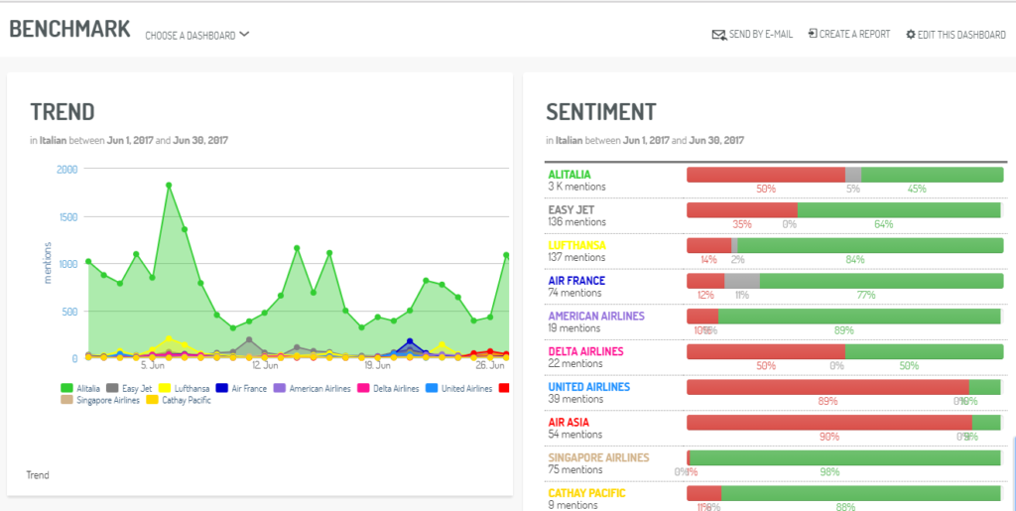Viewport: 1016px width, 511px height.
Task: Click the Alitalia final data point at chart edge
Action: tap(506, 255)
